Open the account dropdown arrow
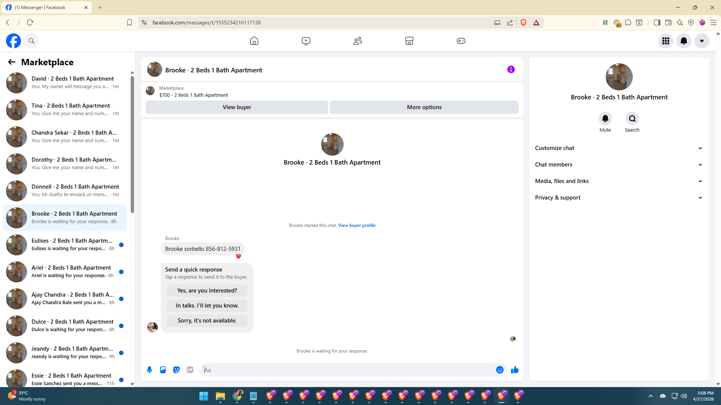Screen dimensions: 721x405 (702, 41)
